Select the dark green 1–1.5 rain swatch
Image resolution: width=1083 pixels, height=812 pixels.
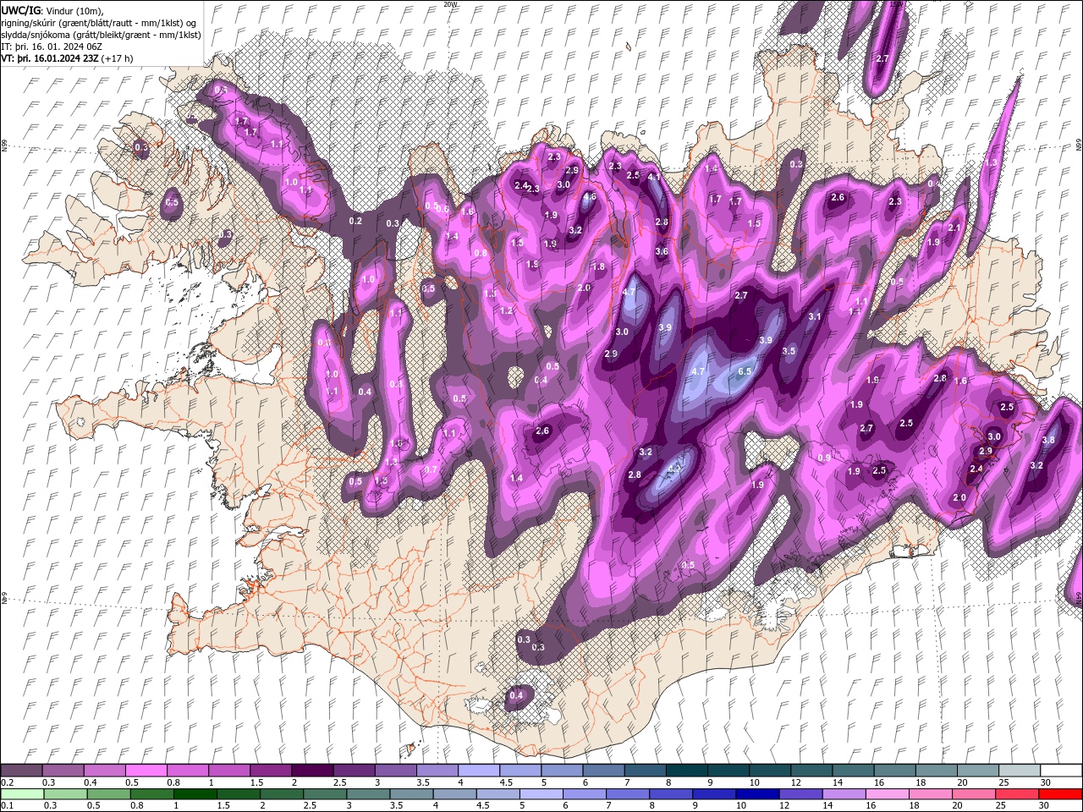(x=195, y=794)
